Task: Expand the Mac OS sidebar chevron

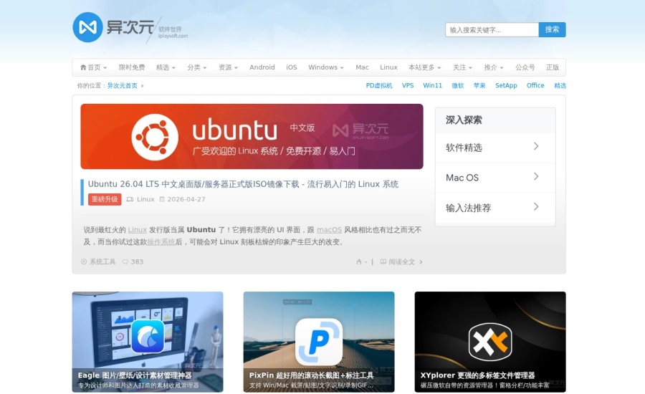Action: coord(536,176)
